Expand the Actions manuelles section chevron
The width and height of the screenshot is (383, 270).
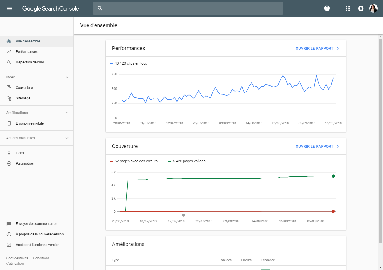pos(67,138)
